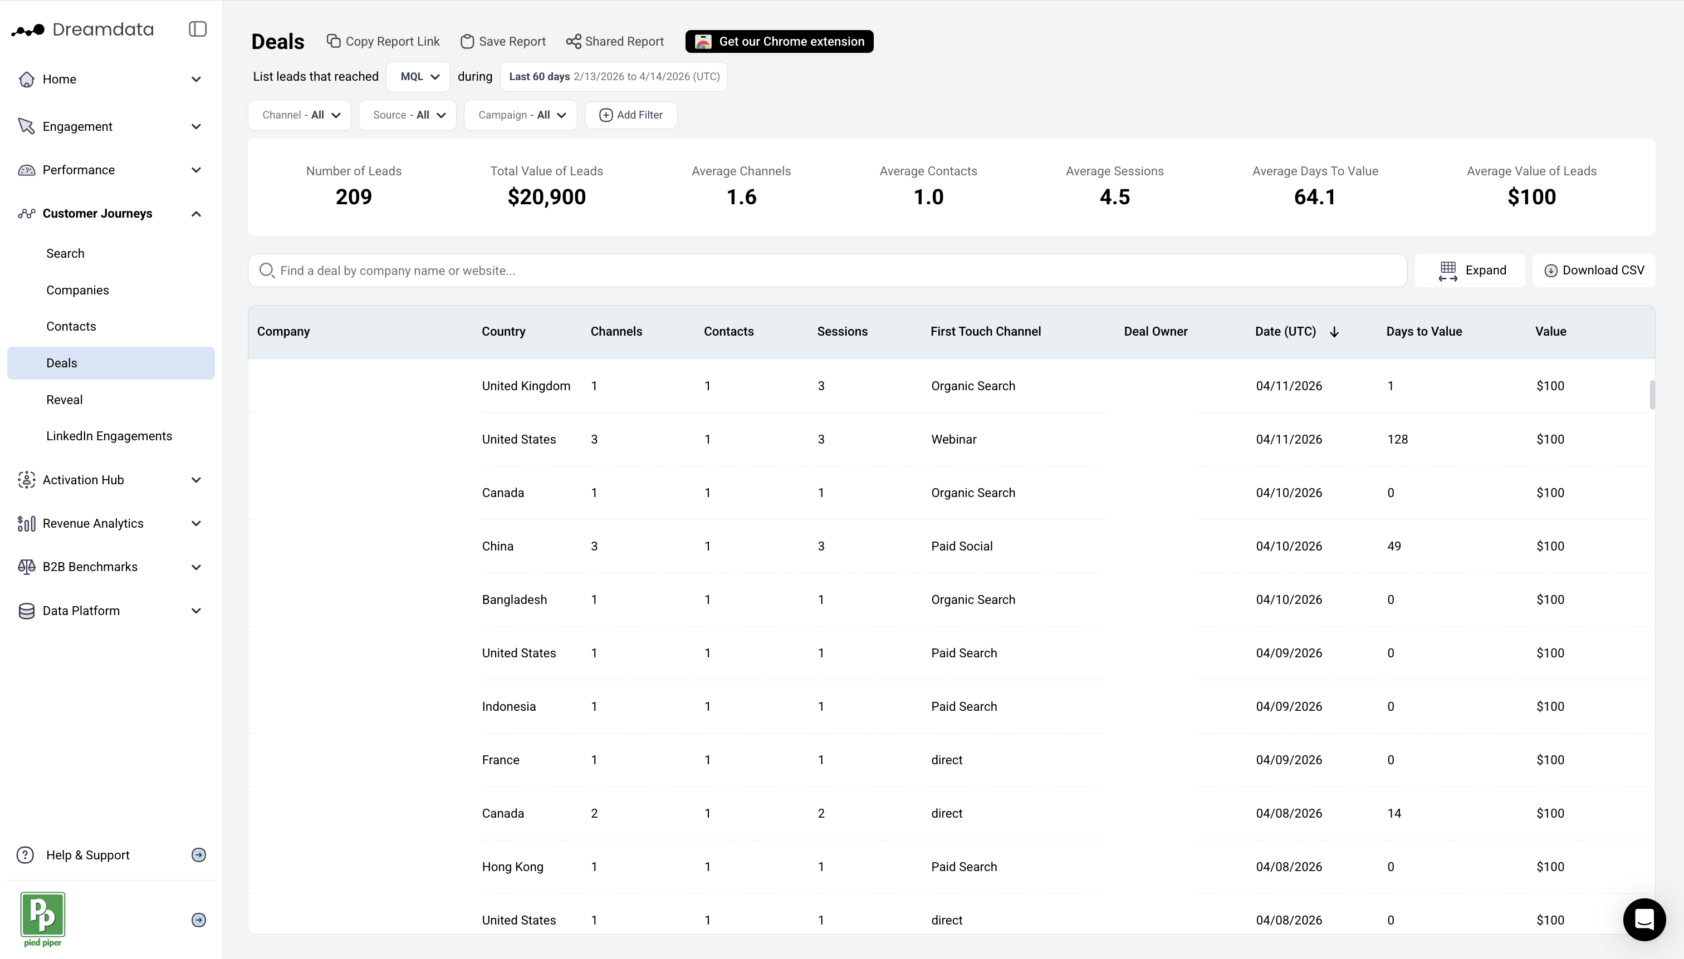Screen dimensions: 1684x959
Task: Open the chat messenger bubble
Action: [1644, 919]
